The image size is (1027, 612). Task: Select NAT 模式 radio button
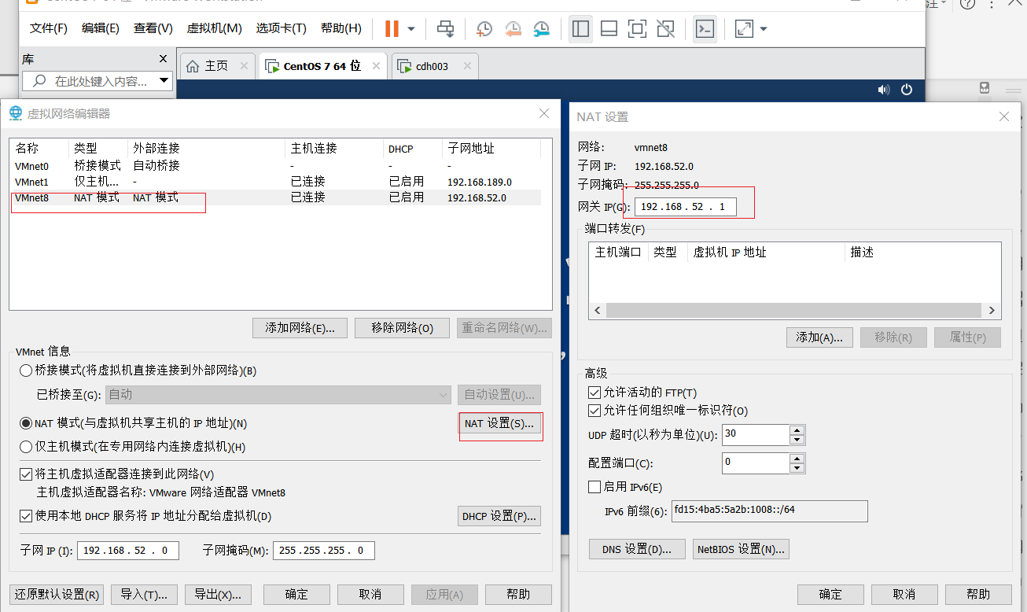(x=26, y=423)
